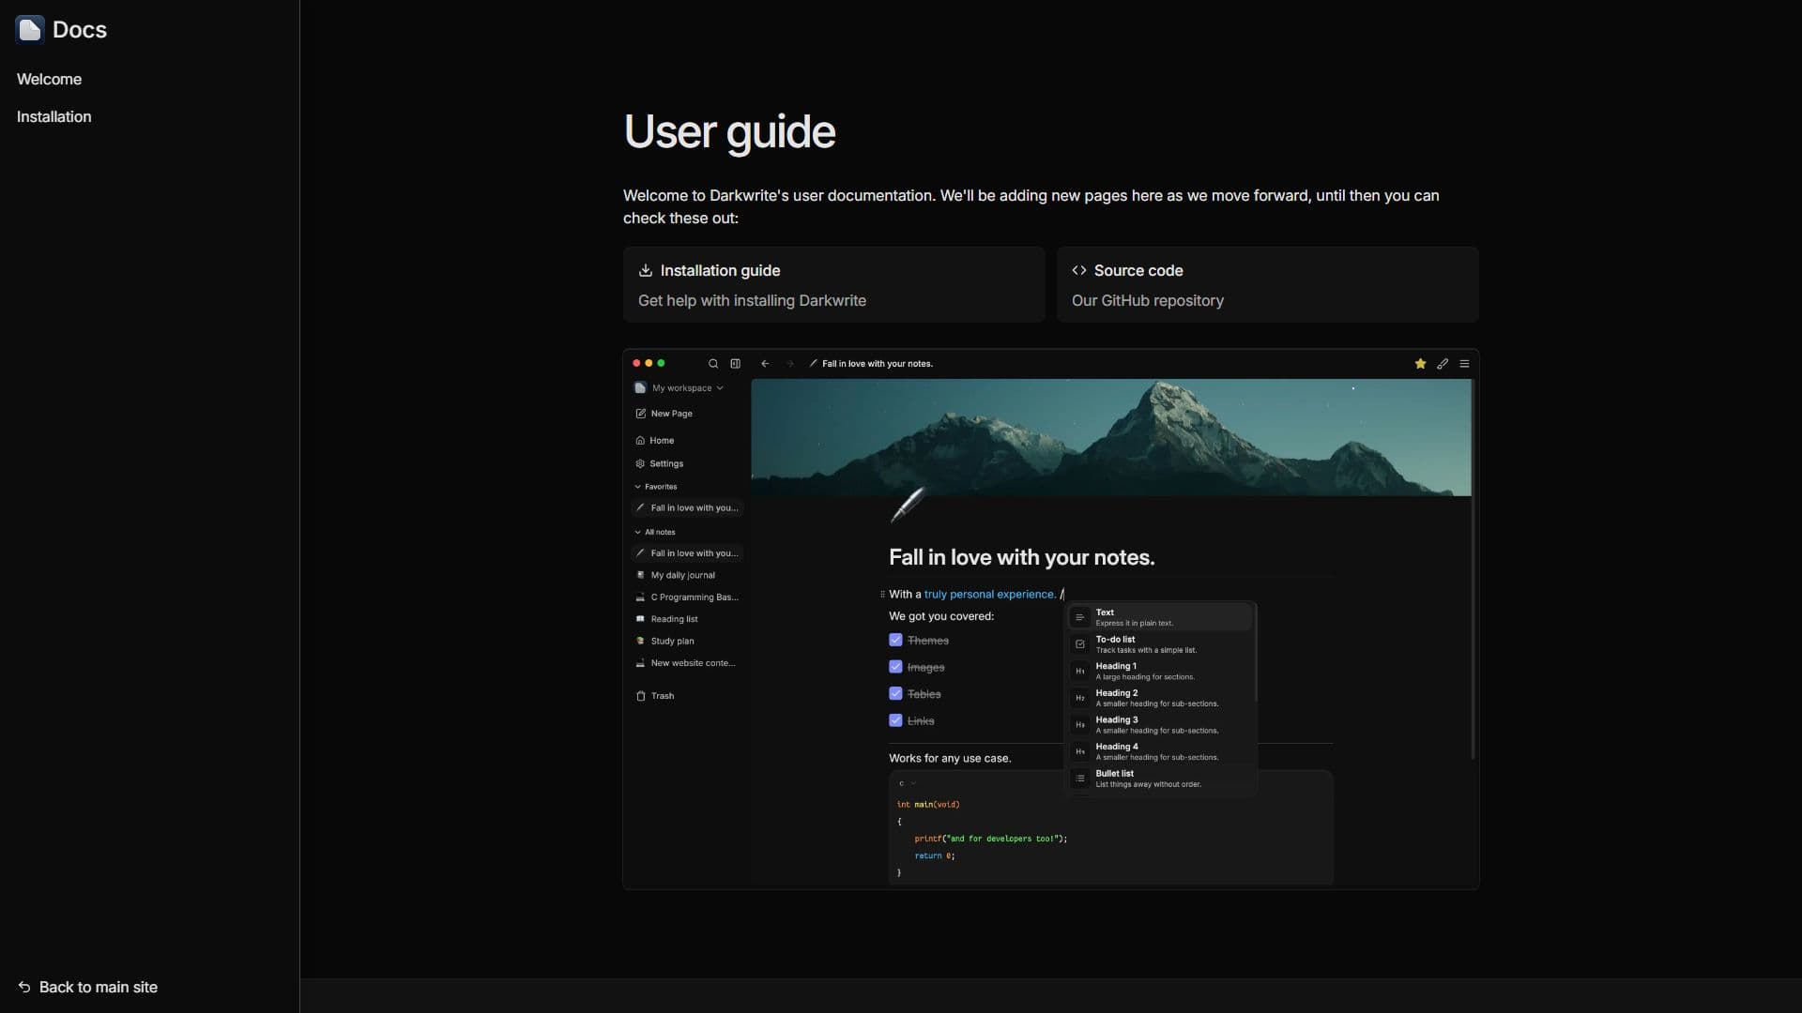Click the printf line in the code block
Screen dimensions: 1802x1013
click(x=991, y=839)
